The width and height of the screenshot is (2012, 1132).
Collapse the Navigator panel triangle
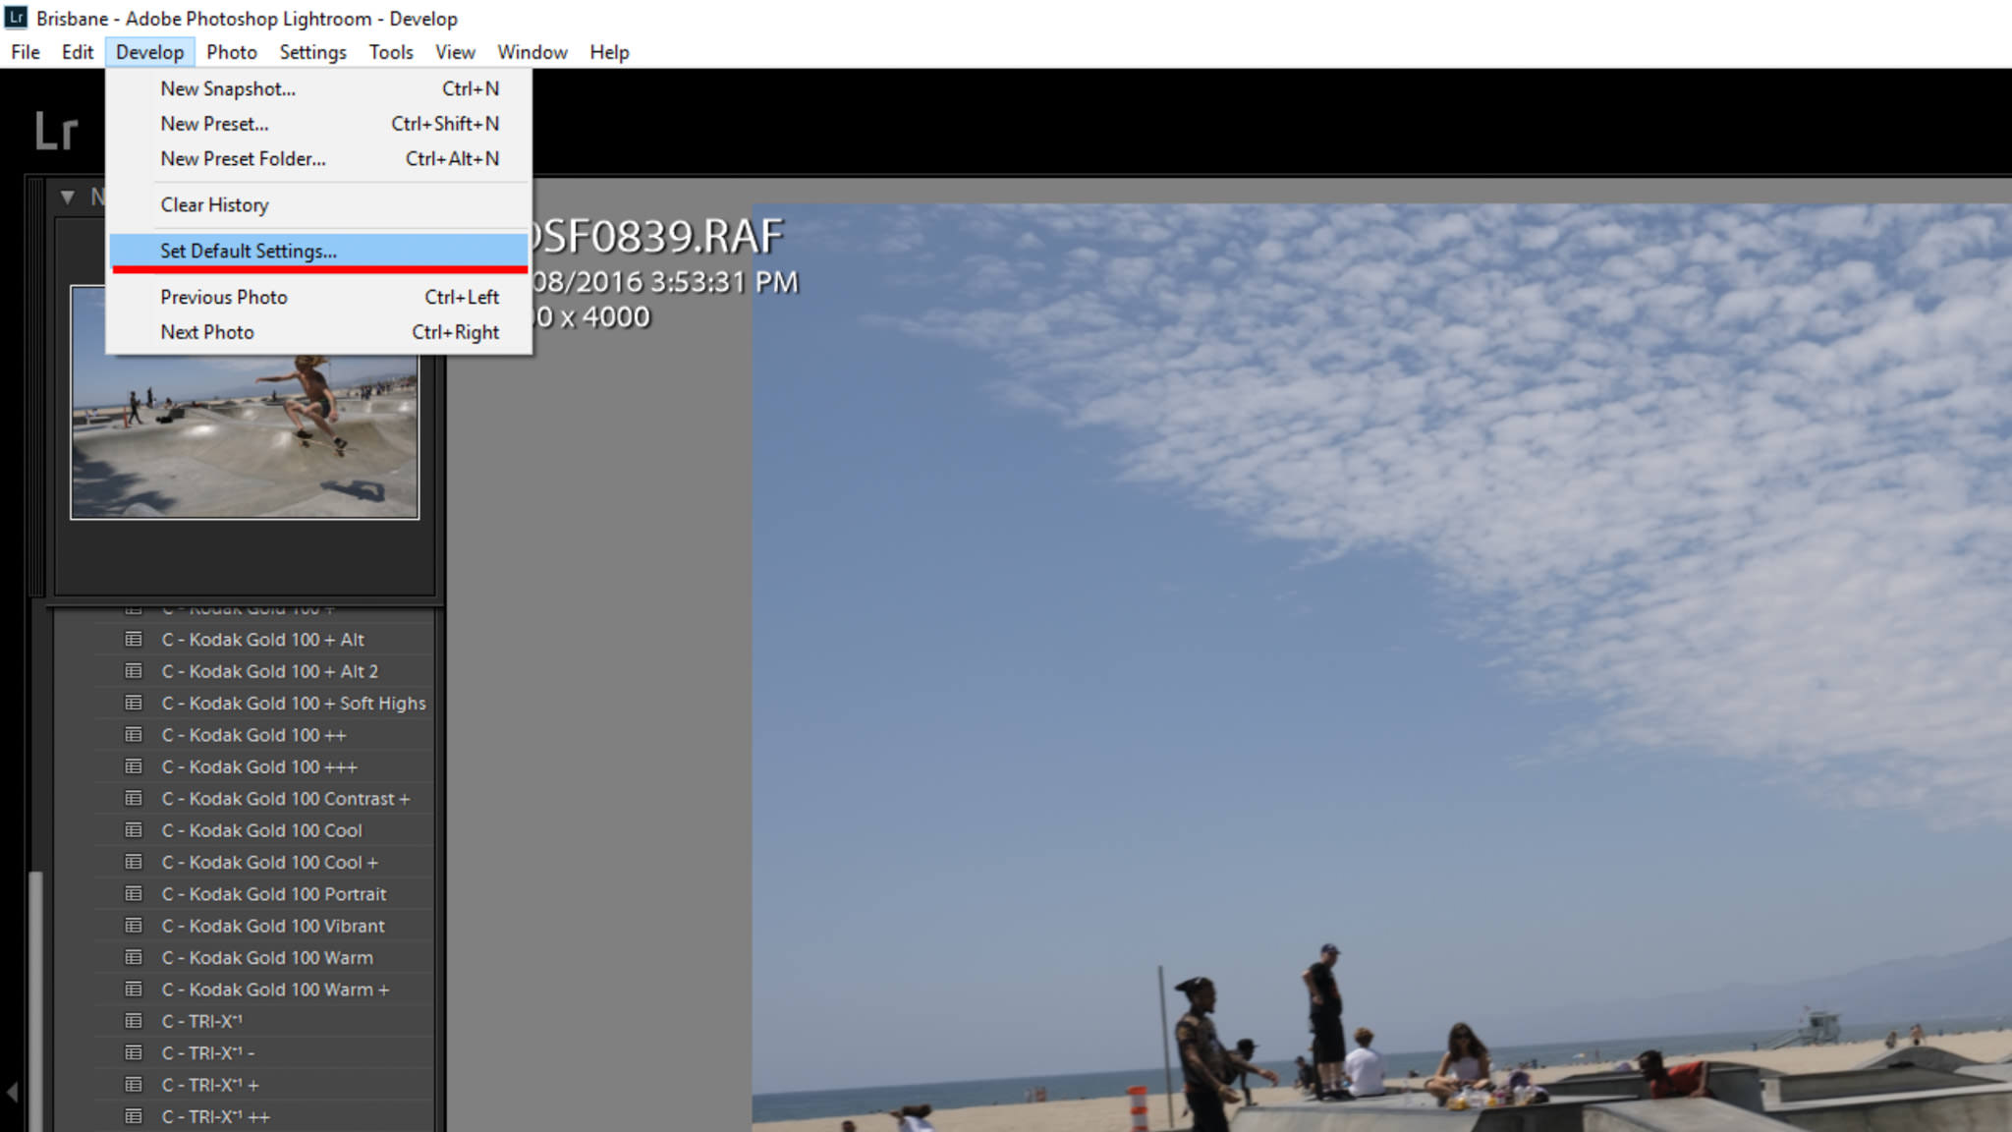point(68,197)
